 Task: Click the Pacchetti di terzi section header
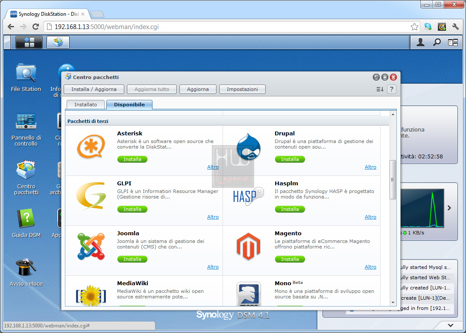[227, 121]
